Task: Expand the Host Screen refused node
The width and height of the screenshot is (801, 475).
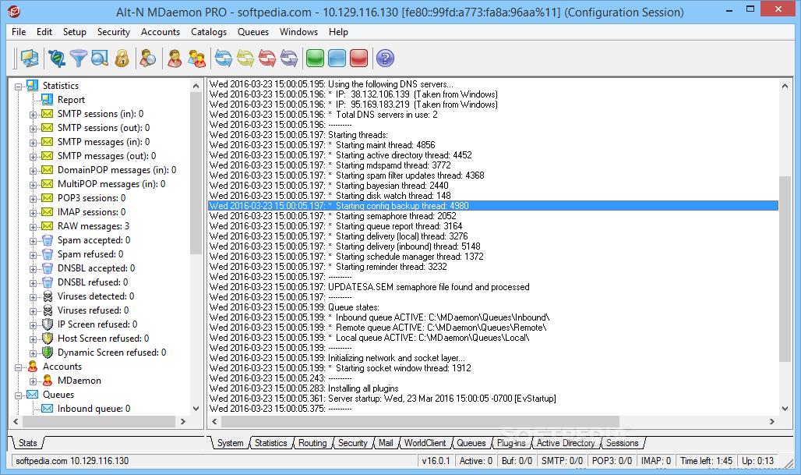Action: click(34, 339)
